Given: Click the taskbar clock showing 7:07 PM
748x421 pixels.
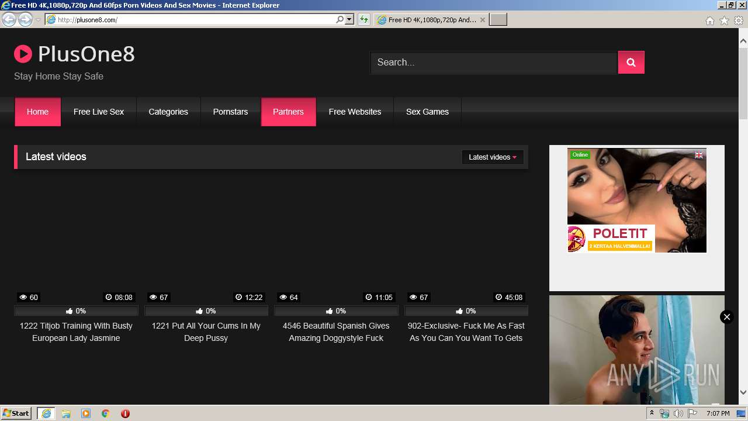Looking at the screenshot, I should (x=718, y=413).
